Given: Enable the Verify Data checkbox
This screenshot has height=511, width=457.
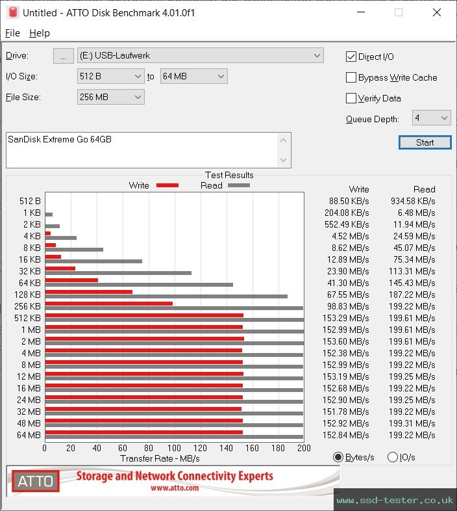Looking at the screenshot, I should click(351, 98).
